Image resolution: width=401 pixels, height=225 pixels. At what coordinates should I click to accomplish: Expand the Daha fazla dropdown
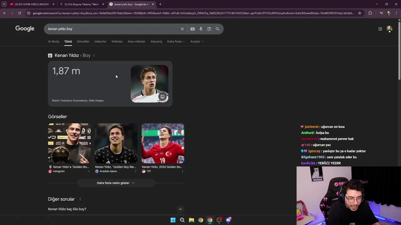point(176,41)
